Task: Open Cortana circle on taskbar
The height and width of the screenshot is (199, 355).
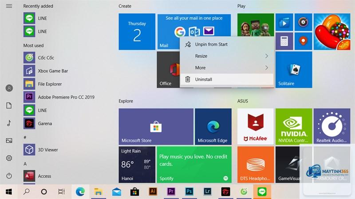Action: click(x=44, y=192)
